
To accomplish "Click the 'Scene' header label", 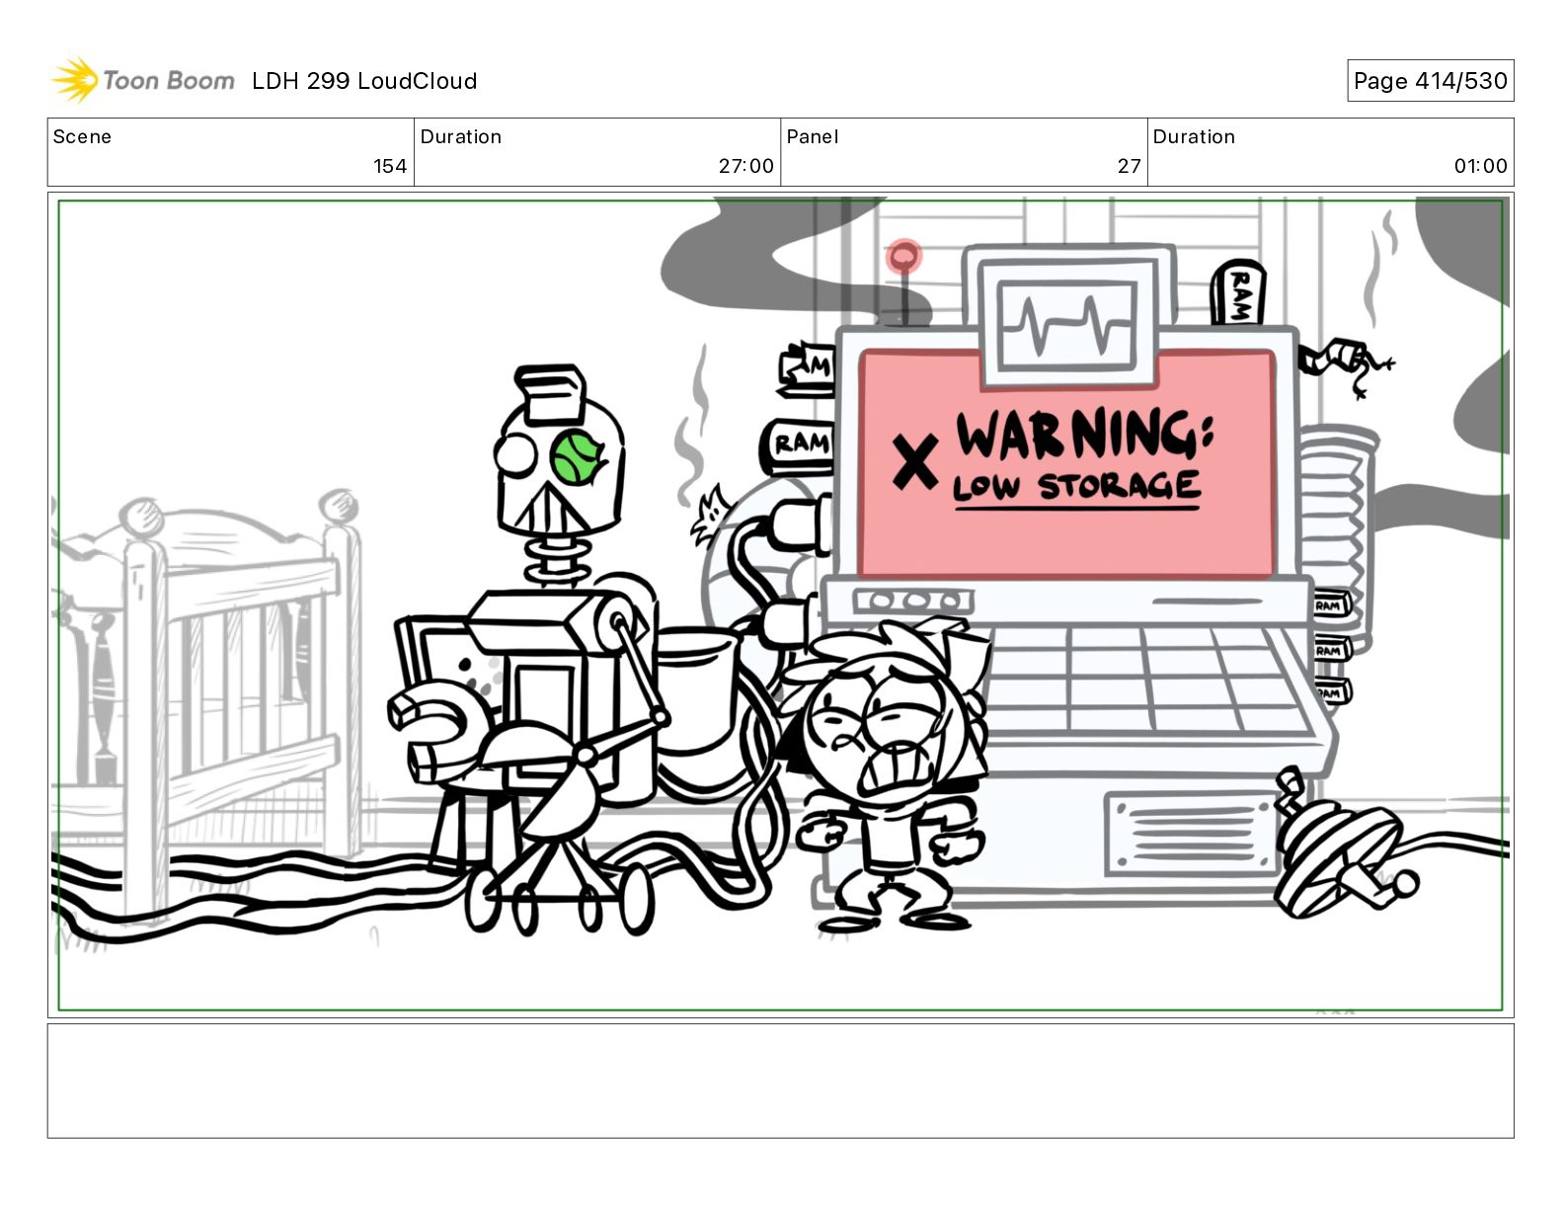I will [x=82, y=136].
